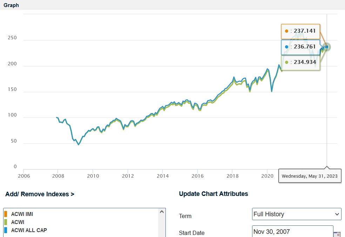Click the highlighted blue data point marker
The image size is (345, 237).
327,47
